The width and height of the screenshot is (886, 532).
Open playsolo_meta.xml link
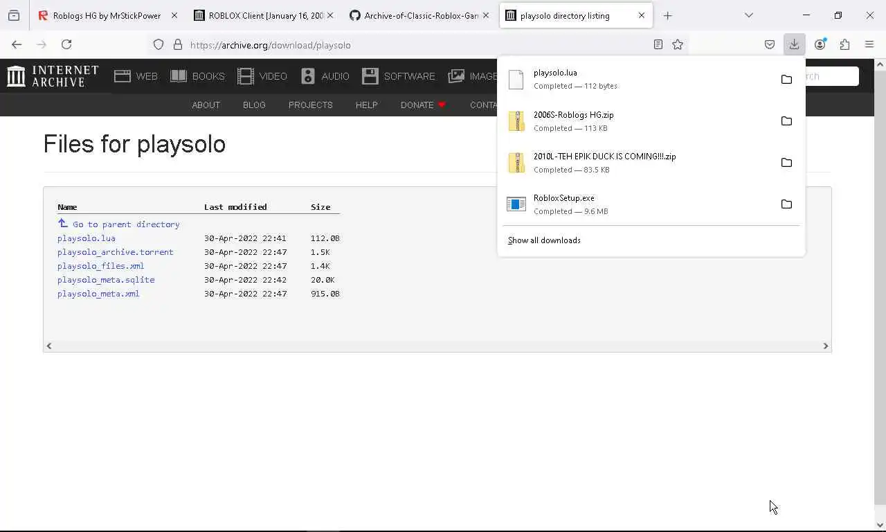coord(98,294)
